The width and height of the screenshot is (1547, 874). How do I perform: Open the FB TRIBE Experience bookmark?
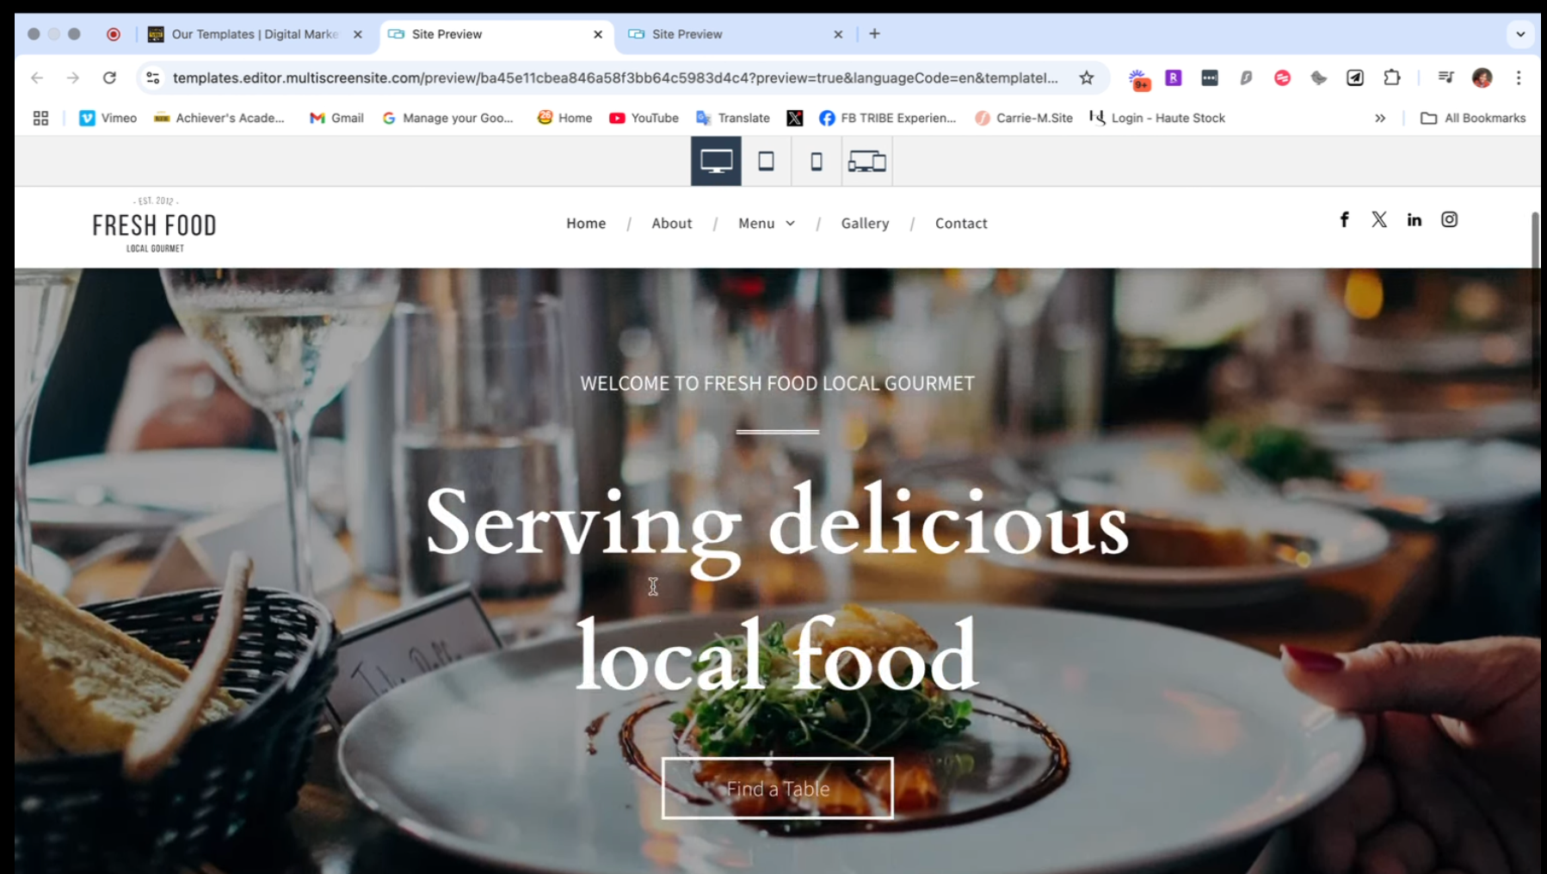(x=888, y=118)
